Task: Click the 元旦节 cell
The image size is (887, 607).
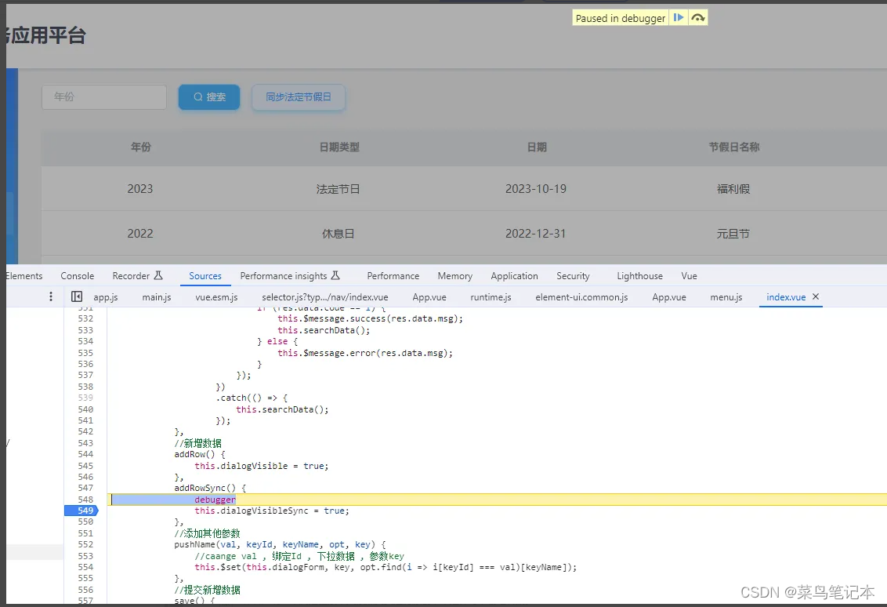Action: (x=733, y=233)
